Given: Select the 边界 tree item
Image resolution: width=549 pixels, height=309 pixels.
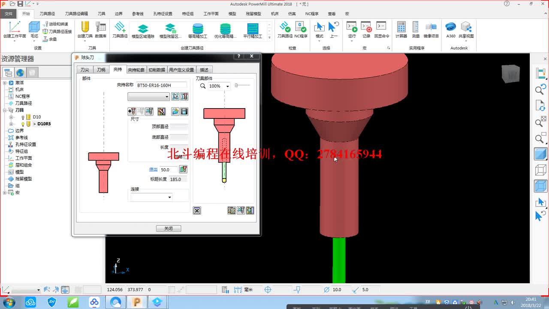Looking at the screenshot, I should 20,130.
